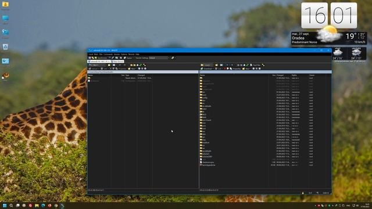
Task: Click Properties in the local panel toolbar
Action: [x=120, y=69]
